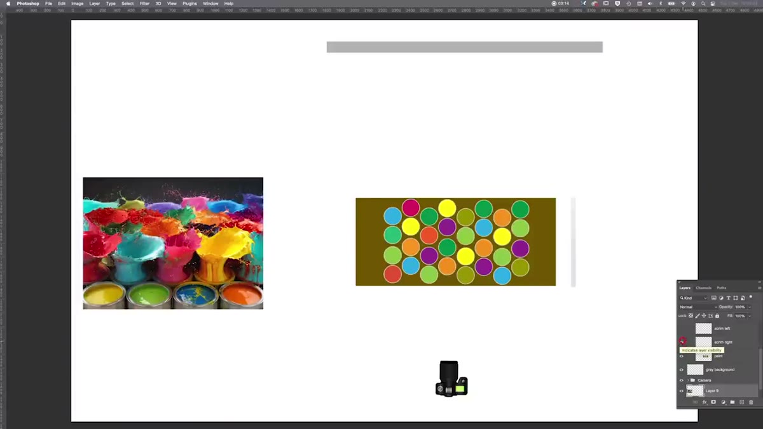
Task: Hide the gray background layer
Action: pyautogui.click(x=682, y=369)
